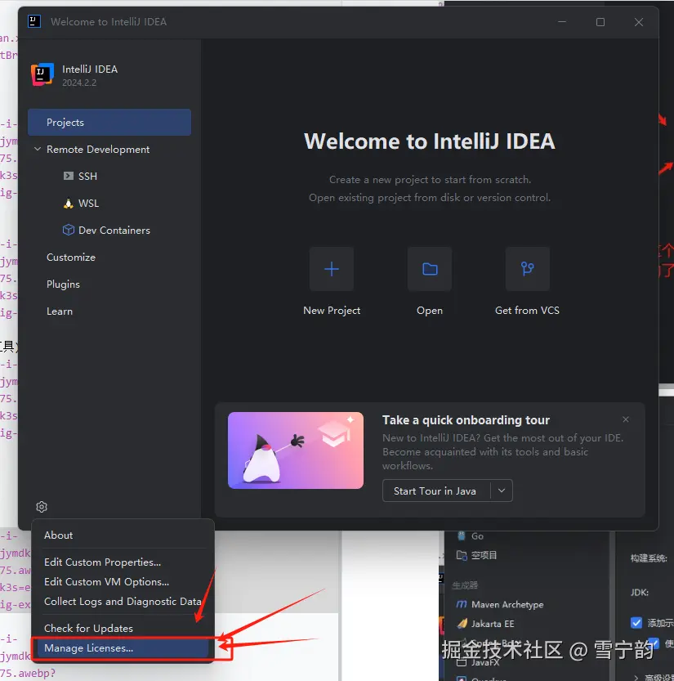Viewport: 674px width, 681px height.
Task: Choose Edit Custom Properties menu item
Action: 102,562
